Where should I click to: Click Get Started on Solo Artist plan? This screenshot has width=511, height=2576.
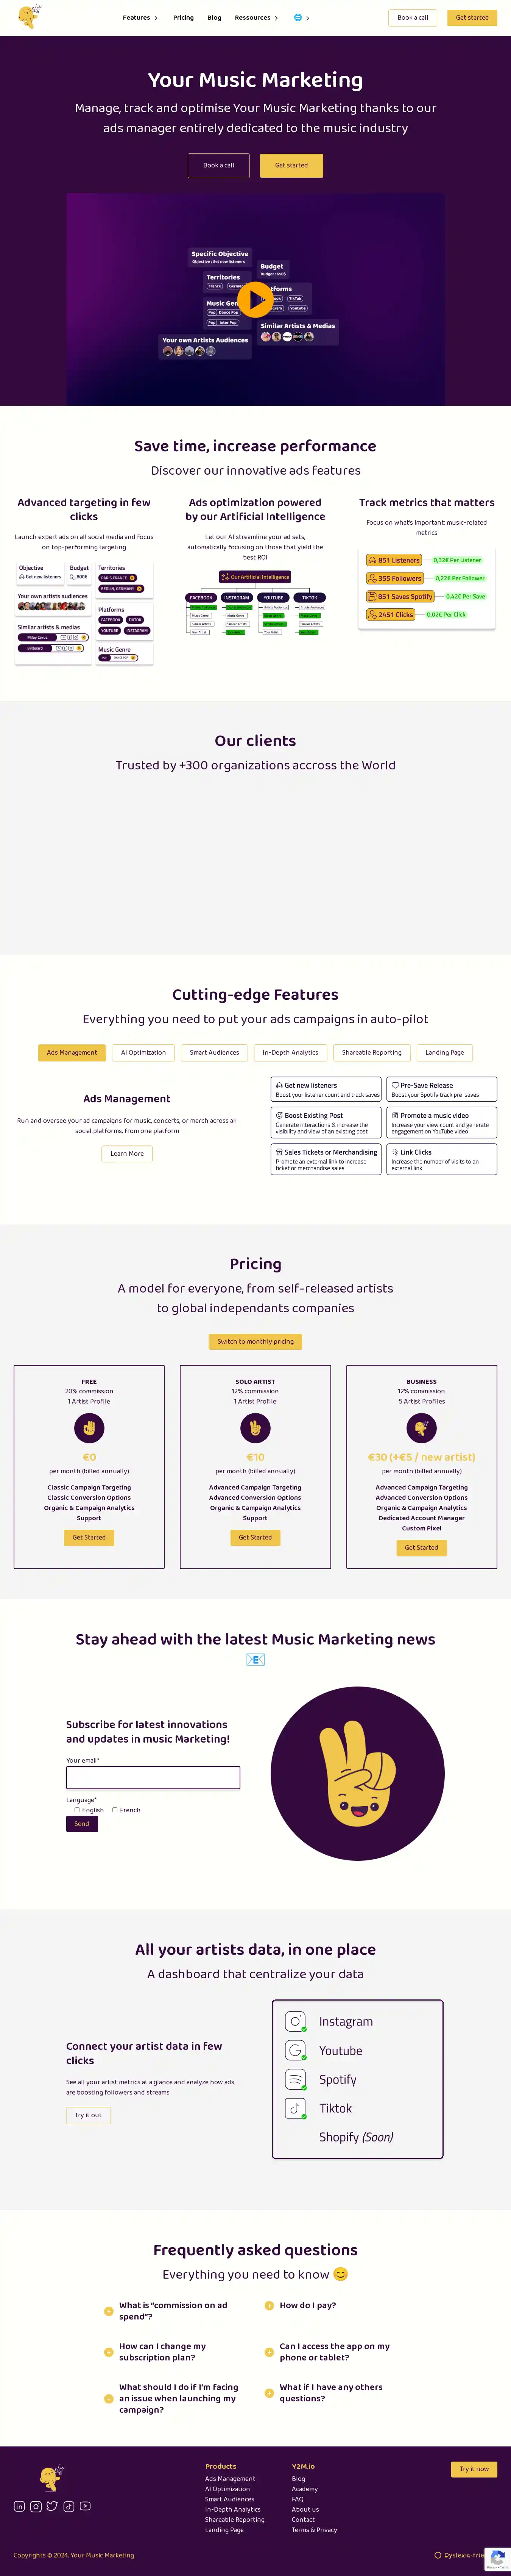pyautogui.click(x=255, y=1537)
